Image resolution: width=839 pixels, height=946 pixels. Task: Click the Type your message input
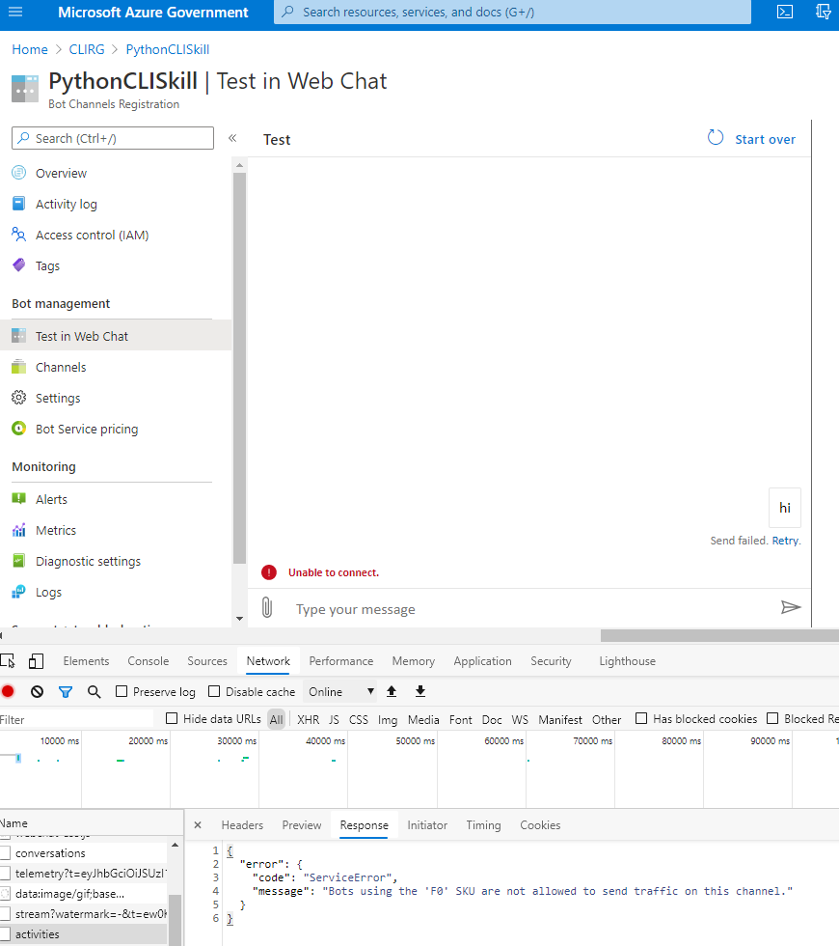pyautogui.click(x=530, y=609)
